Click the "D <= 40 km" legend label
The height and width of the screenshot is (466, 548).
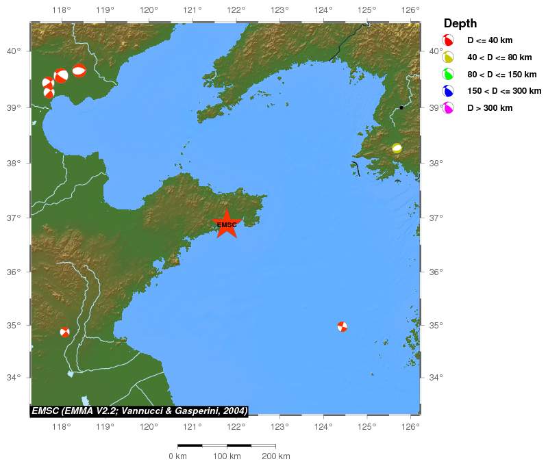(490, 40)
